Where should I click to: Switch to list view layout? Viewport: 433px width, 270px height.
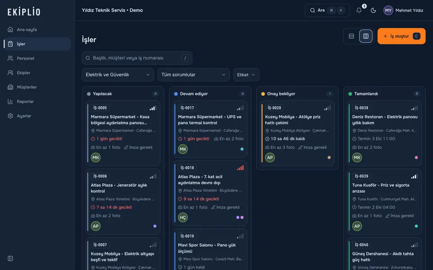click(x=351, y=36)
